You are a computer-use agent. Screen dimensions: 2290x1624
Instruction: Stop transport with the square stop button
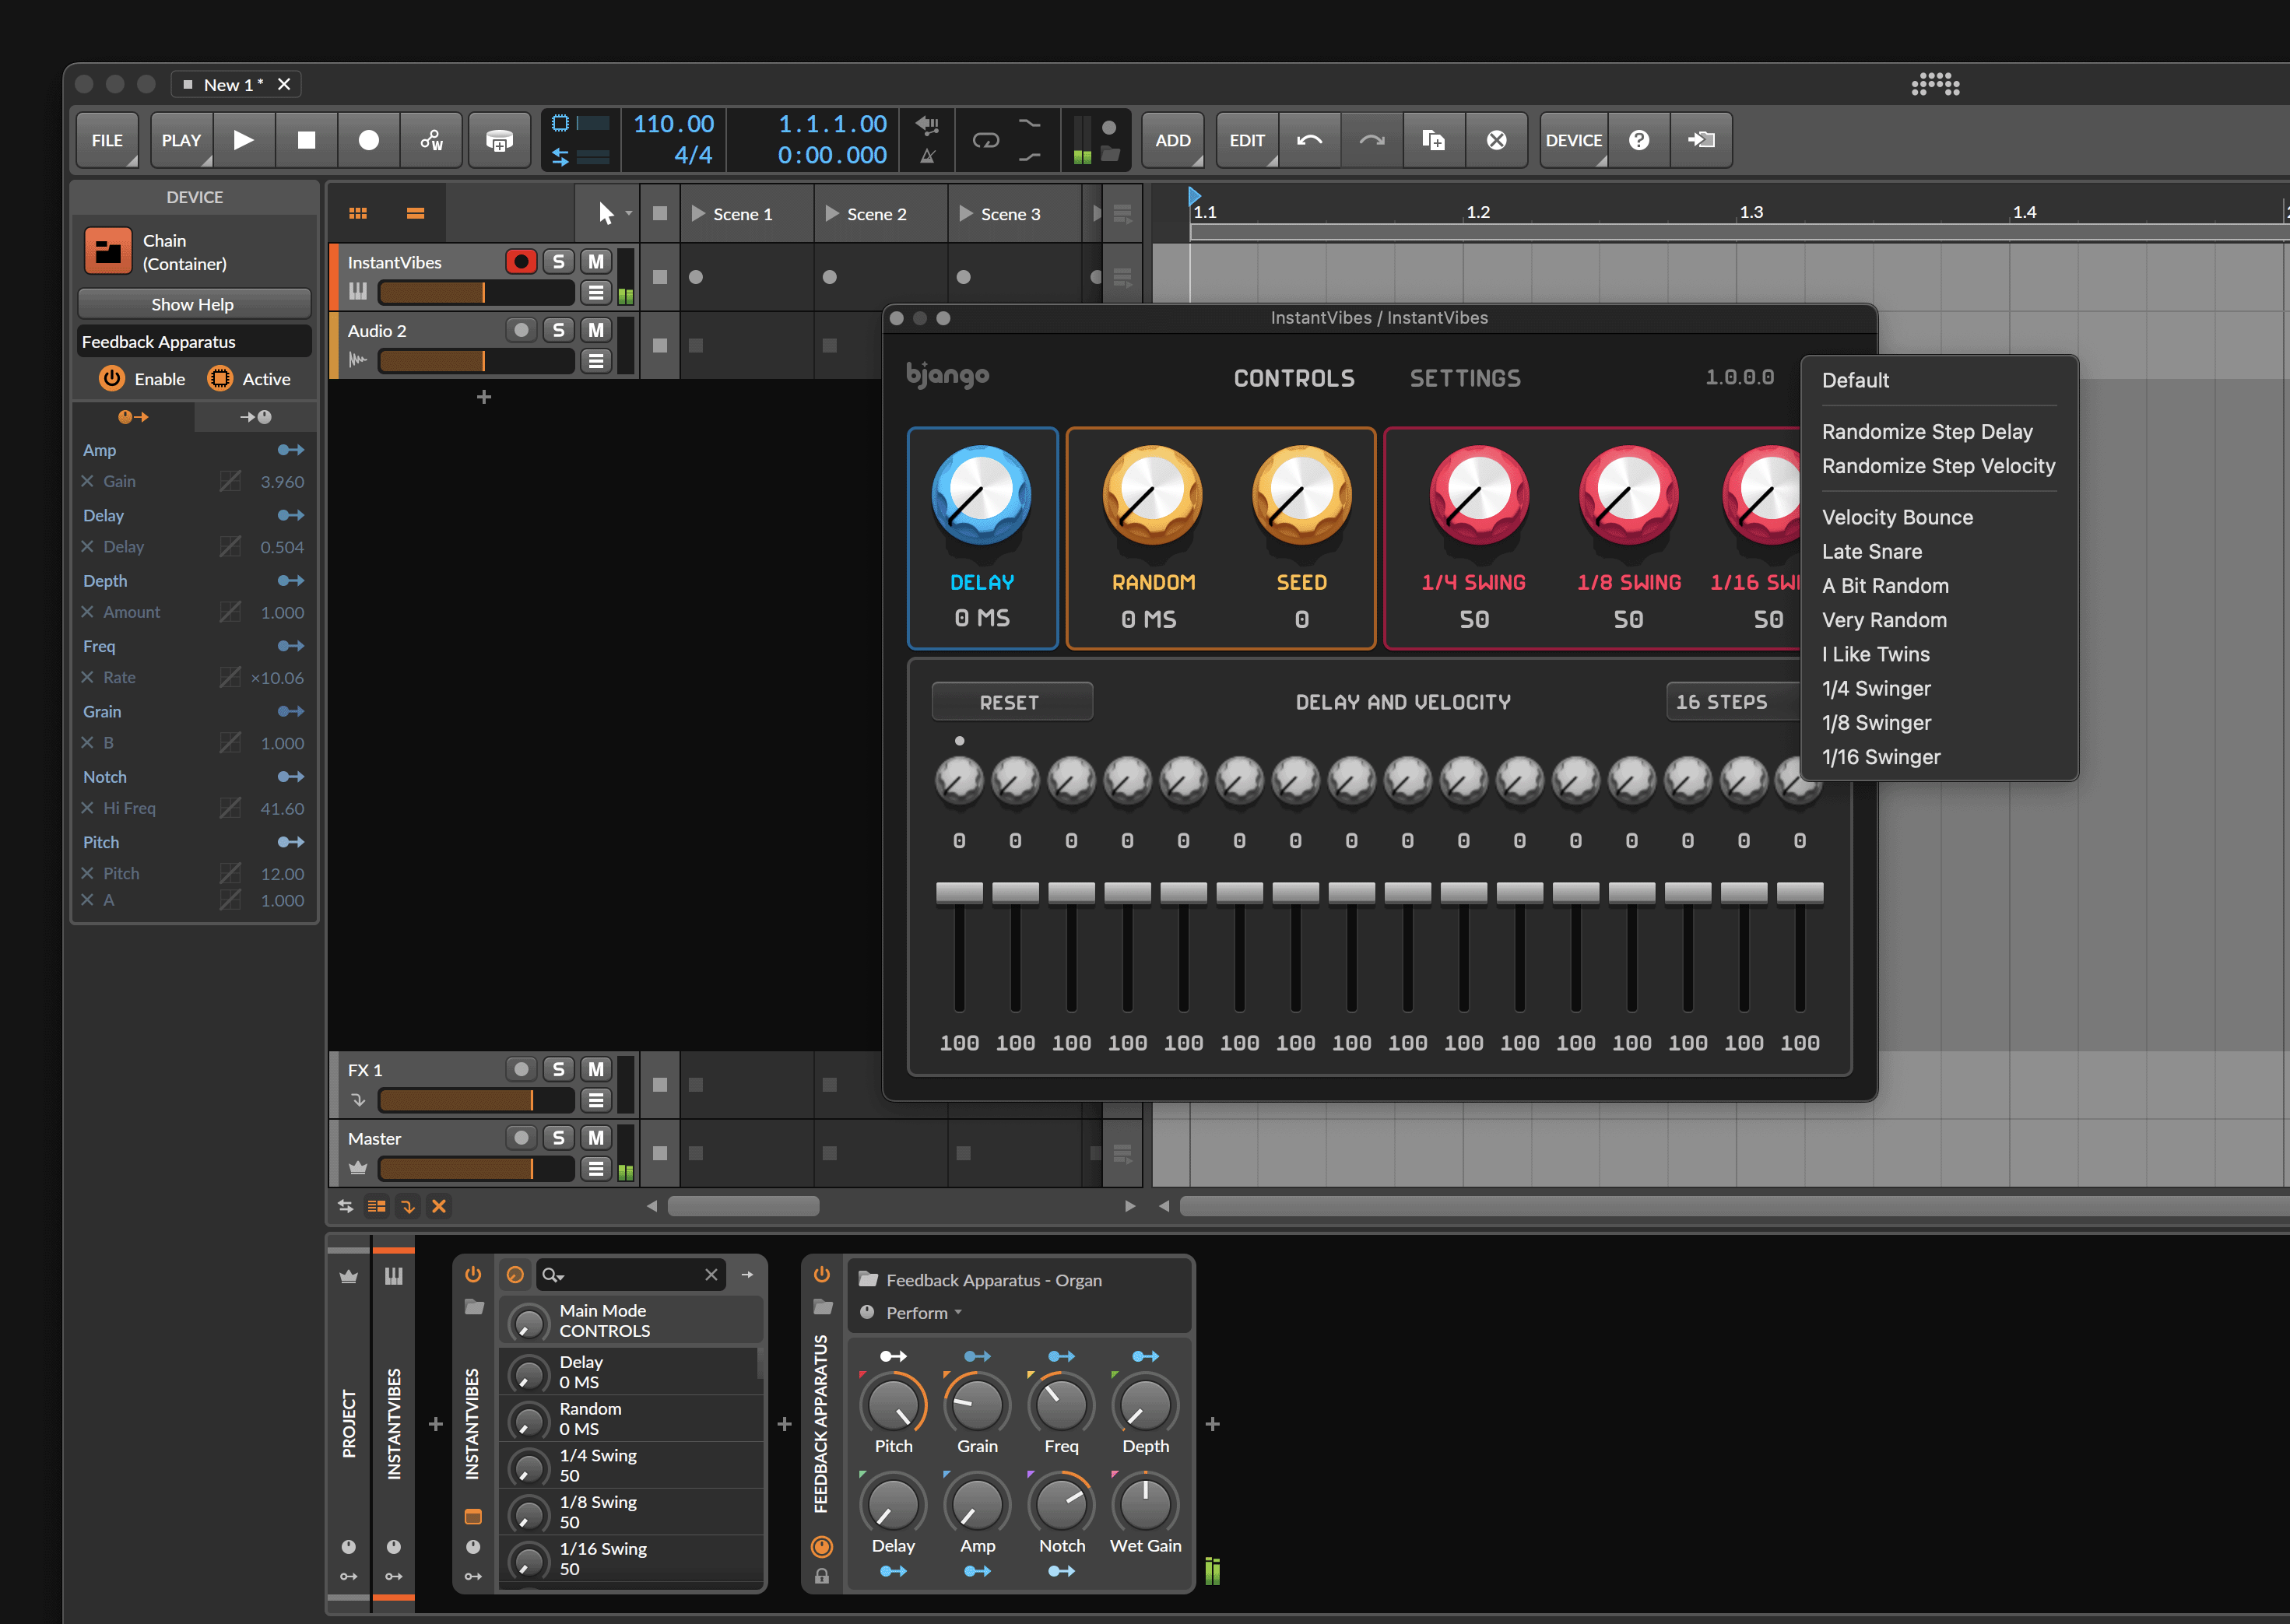[306, 140]
